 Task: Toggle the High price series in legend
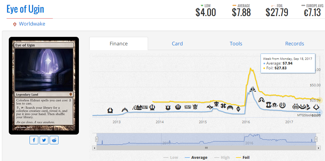[x=222, y=158]
